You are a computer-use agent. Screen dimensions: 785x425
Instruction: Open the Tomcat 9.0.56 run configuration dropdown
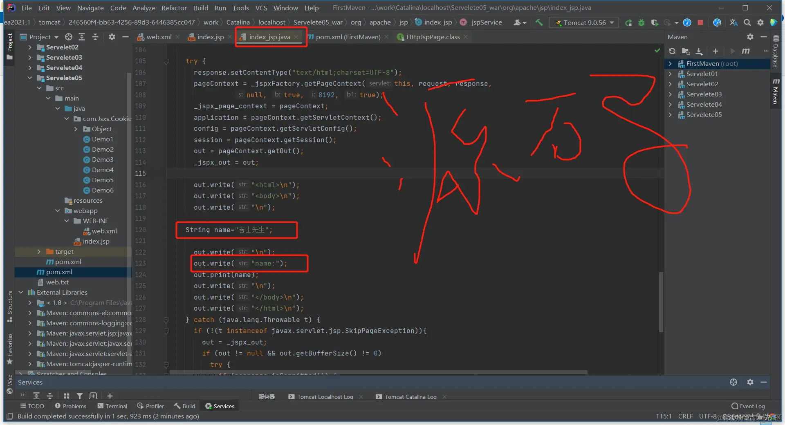(x=584, y=22)
